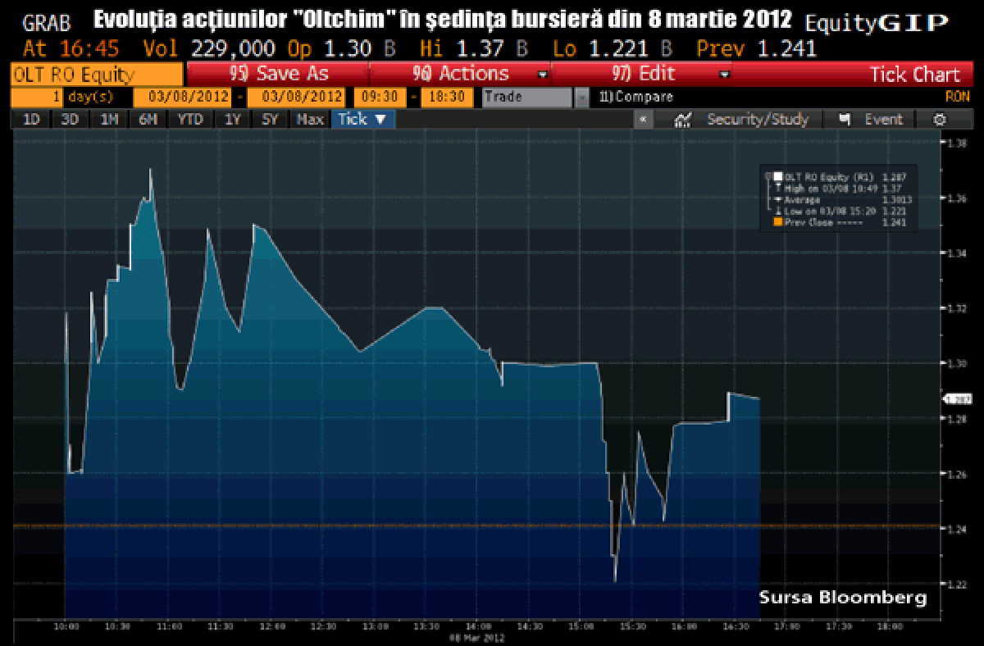Click the Average marker icon in legend
Viewport: 984px width, 646px height.
(777, 199)
